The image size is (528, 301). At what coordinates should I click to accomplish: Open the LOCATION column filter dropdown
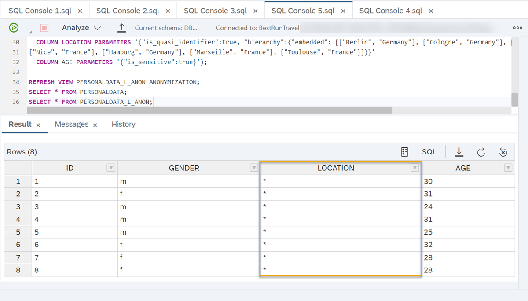point(414,168)
